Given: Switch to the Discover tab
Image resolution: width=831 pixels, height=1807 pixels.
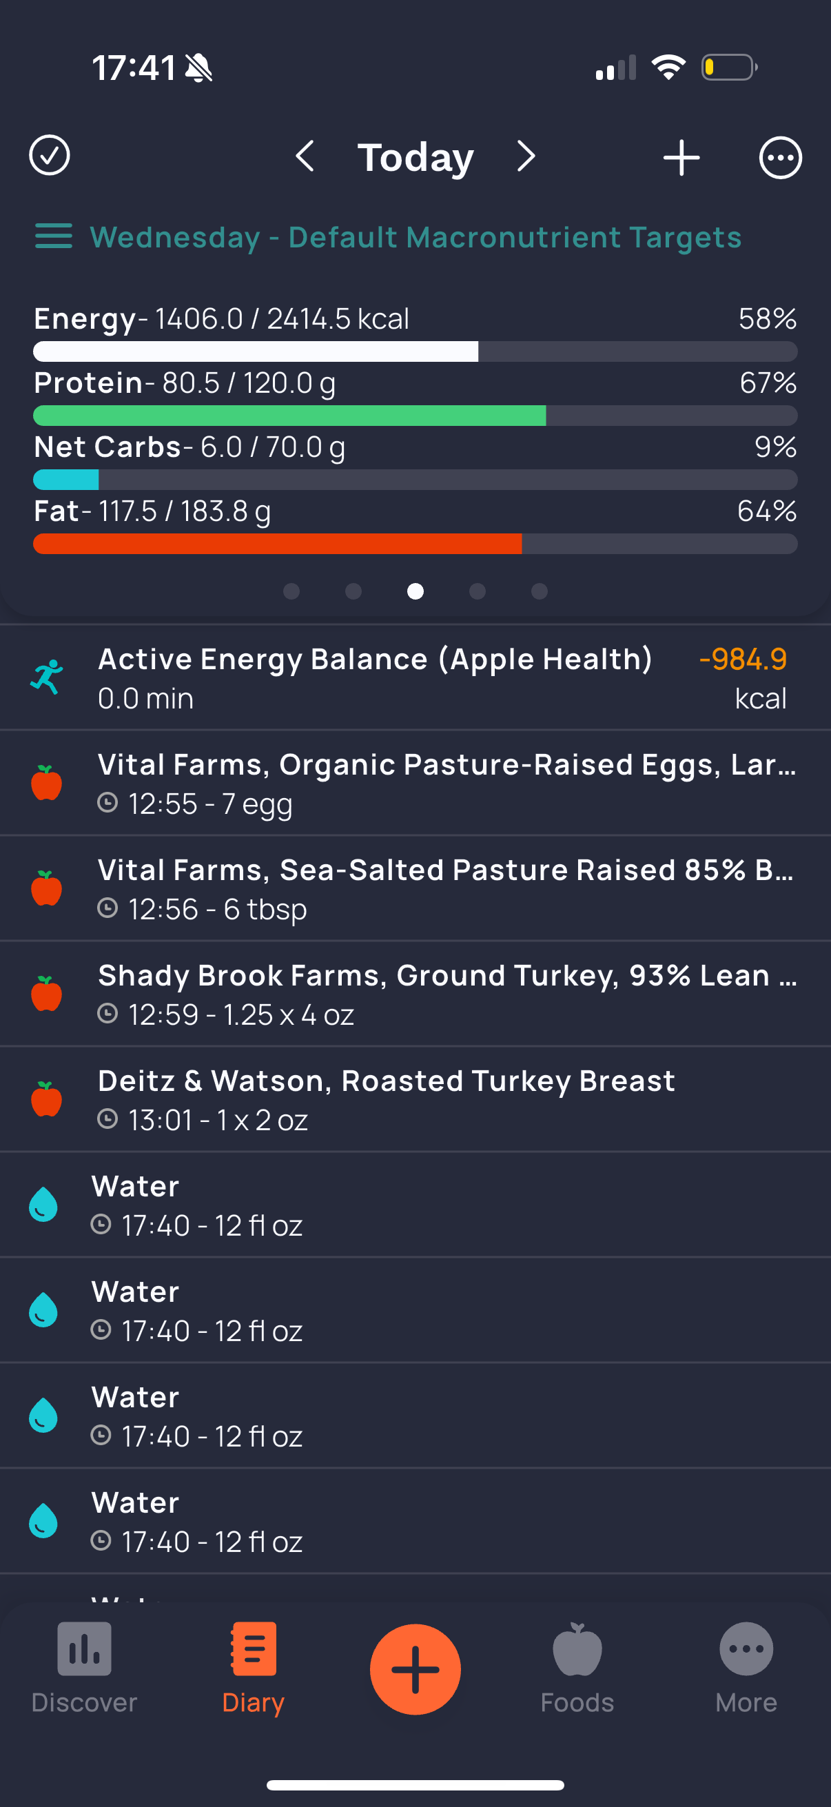Looking at the screenshot, I should [84, 1668].
